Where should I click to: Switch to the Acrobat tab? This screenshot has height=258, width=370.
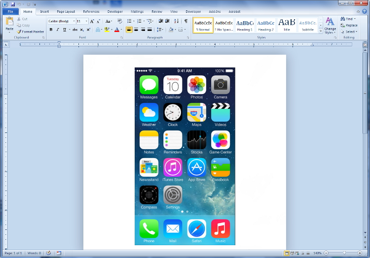pyautogui.click(x=234, y=11)
